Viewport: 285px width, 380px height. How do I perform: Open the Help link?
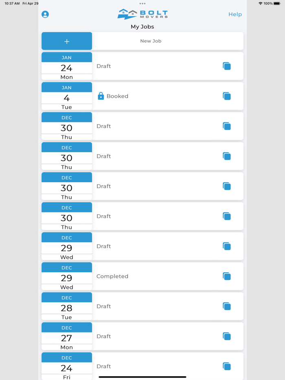point(235,14)
